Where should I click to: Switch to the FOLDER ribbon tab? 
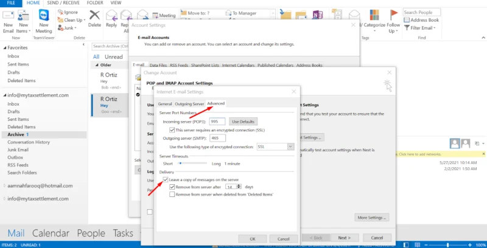(x=95, y=3)
